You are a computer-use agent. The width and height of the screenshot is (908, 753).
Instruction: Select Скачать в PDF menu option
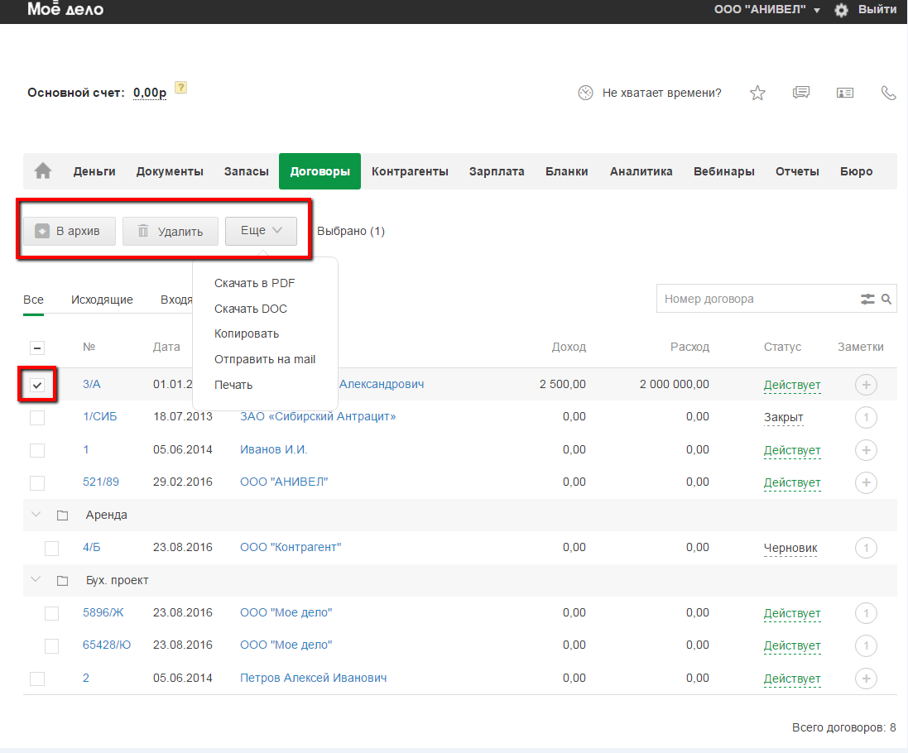(x=254, y=283)
